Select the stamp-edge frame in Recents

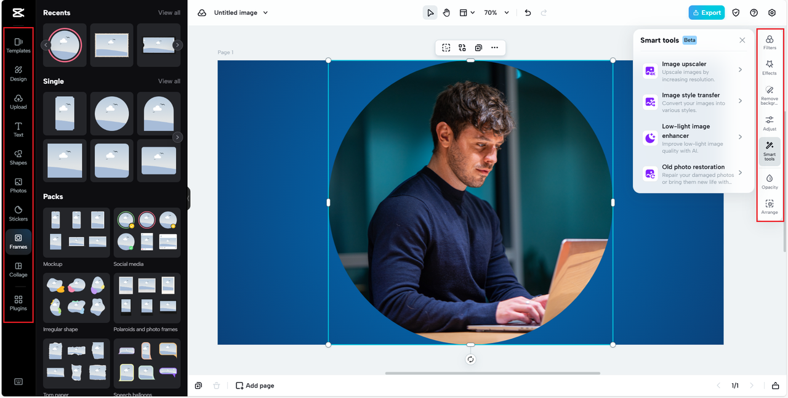tap(112, 45)
